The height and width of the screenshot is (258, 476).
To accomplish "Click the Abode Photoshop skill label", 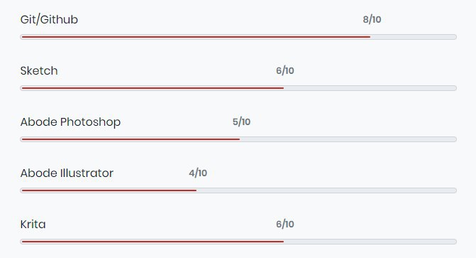I will (x=70, y=122).
